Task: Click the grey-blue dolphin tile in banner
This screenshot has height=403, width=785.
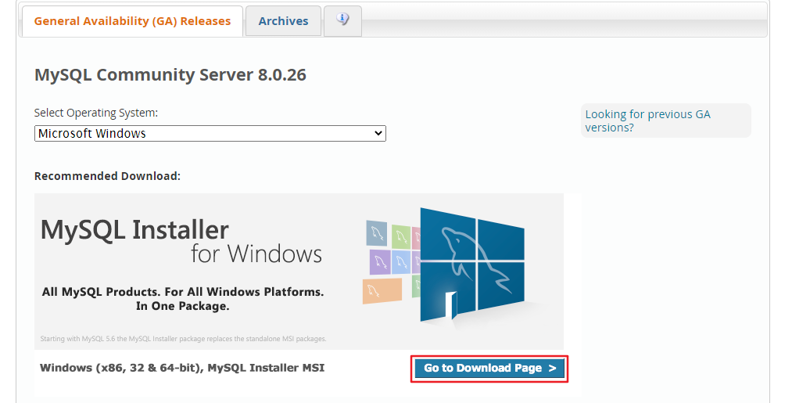Action: (x=377, y=233)
